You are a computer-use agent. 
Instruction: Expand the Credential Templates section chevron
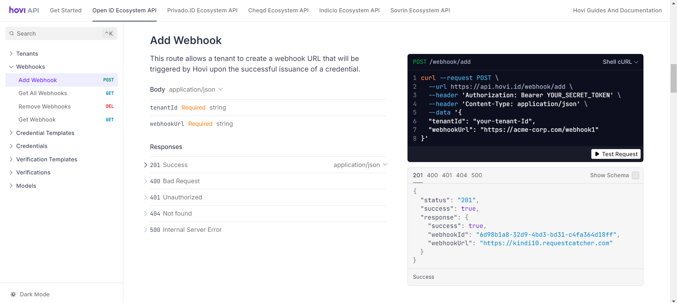[x=11, y=133]
